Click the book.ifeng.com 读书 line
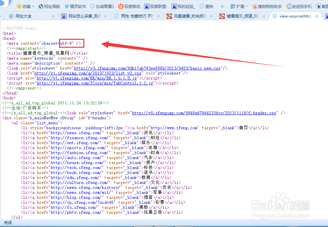This screenshot has height=227, width=328. pos(97,173)
